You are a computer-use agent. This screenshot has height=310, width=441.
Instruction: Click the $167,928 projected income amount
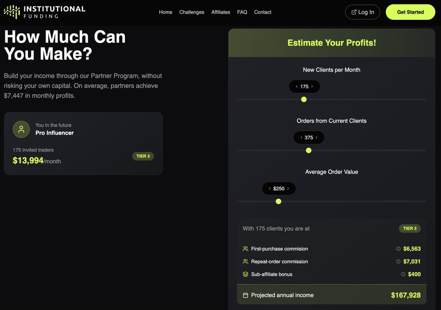[x=406, y=295]
